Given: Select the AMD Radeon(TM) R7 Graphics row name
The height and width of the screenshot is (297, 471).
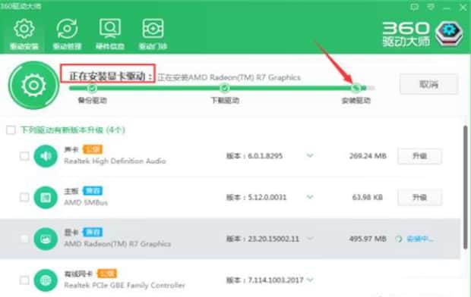Looking at the screenshot, I should tap(118, 244).
